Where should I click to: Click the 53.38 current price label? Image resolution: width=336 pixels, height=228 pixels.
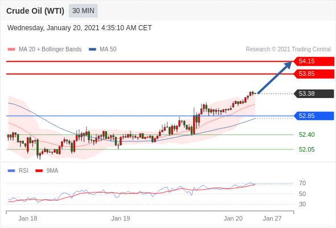314,93
